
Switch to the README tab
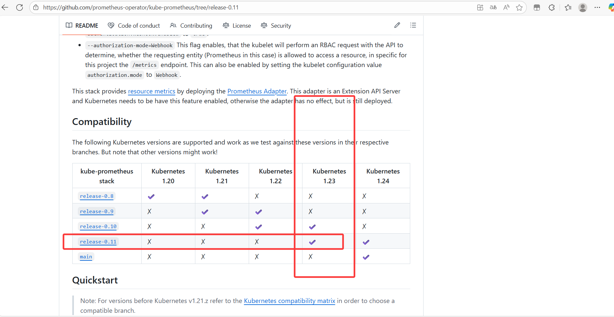tap(82, 26)
